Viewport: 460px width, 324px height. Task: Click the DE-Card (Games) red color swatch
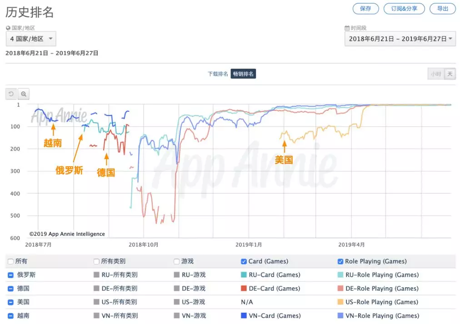244,289
